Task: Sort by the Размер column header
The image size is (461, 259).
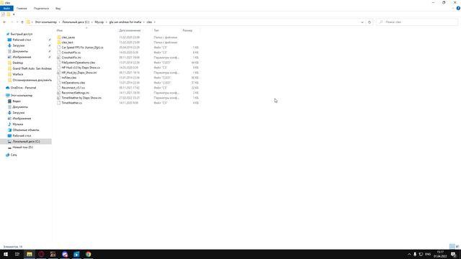Action: pos(187,30)
